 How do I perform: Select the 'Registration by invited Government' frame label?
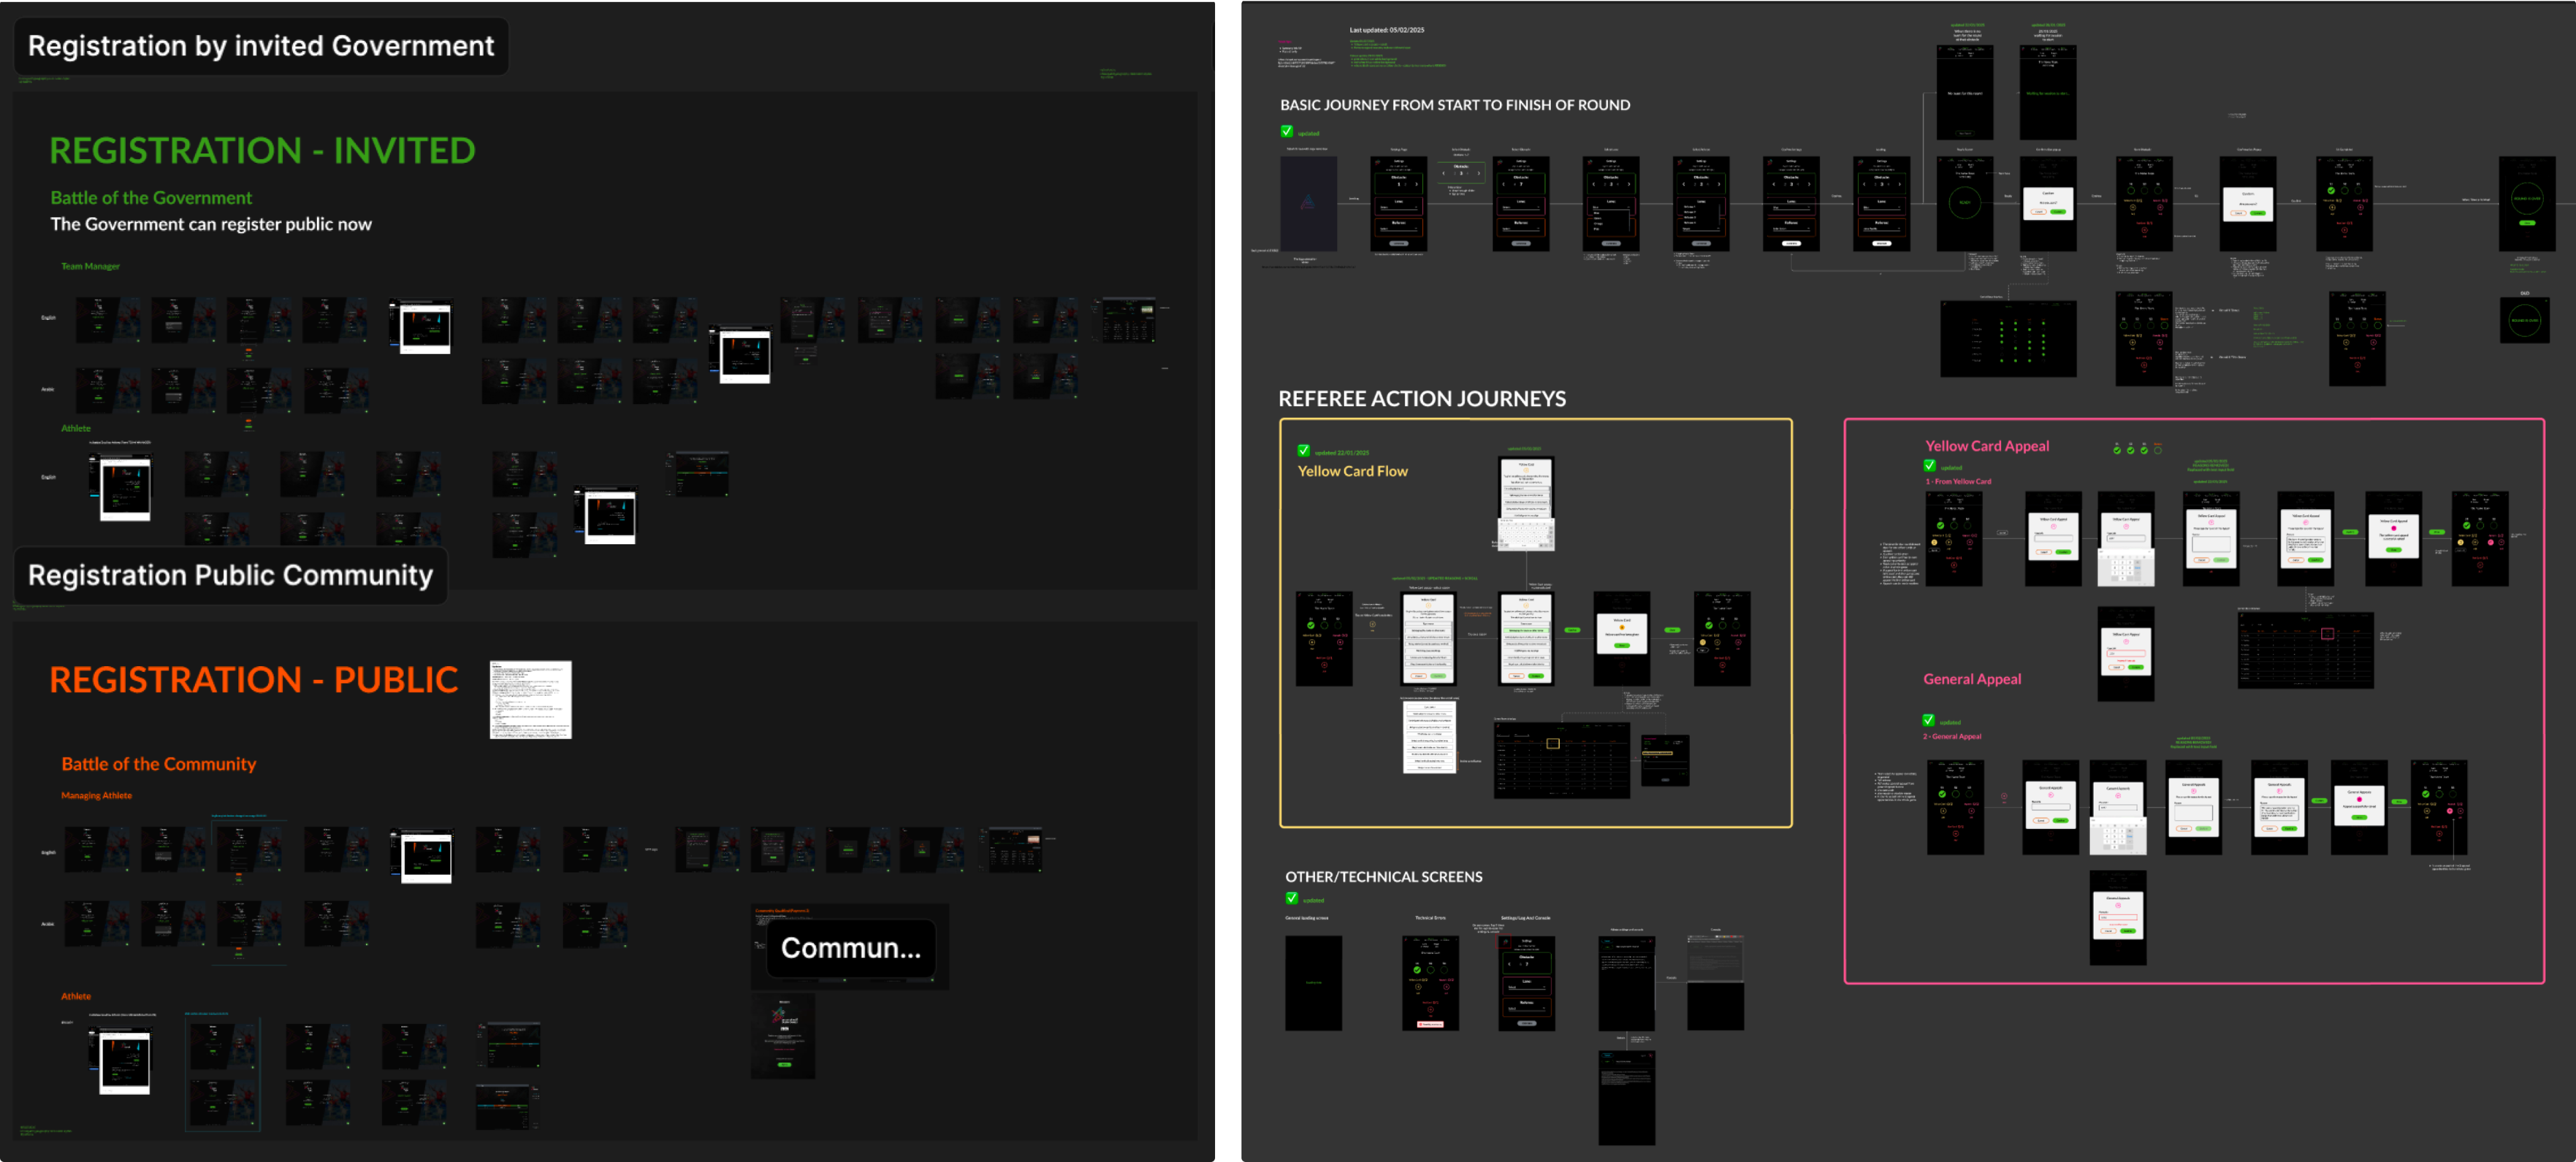[x=261, y=46]
